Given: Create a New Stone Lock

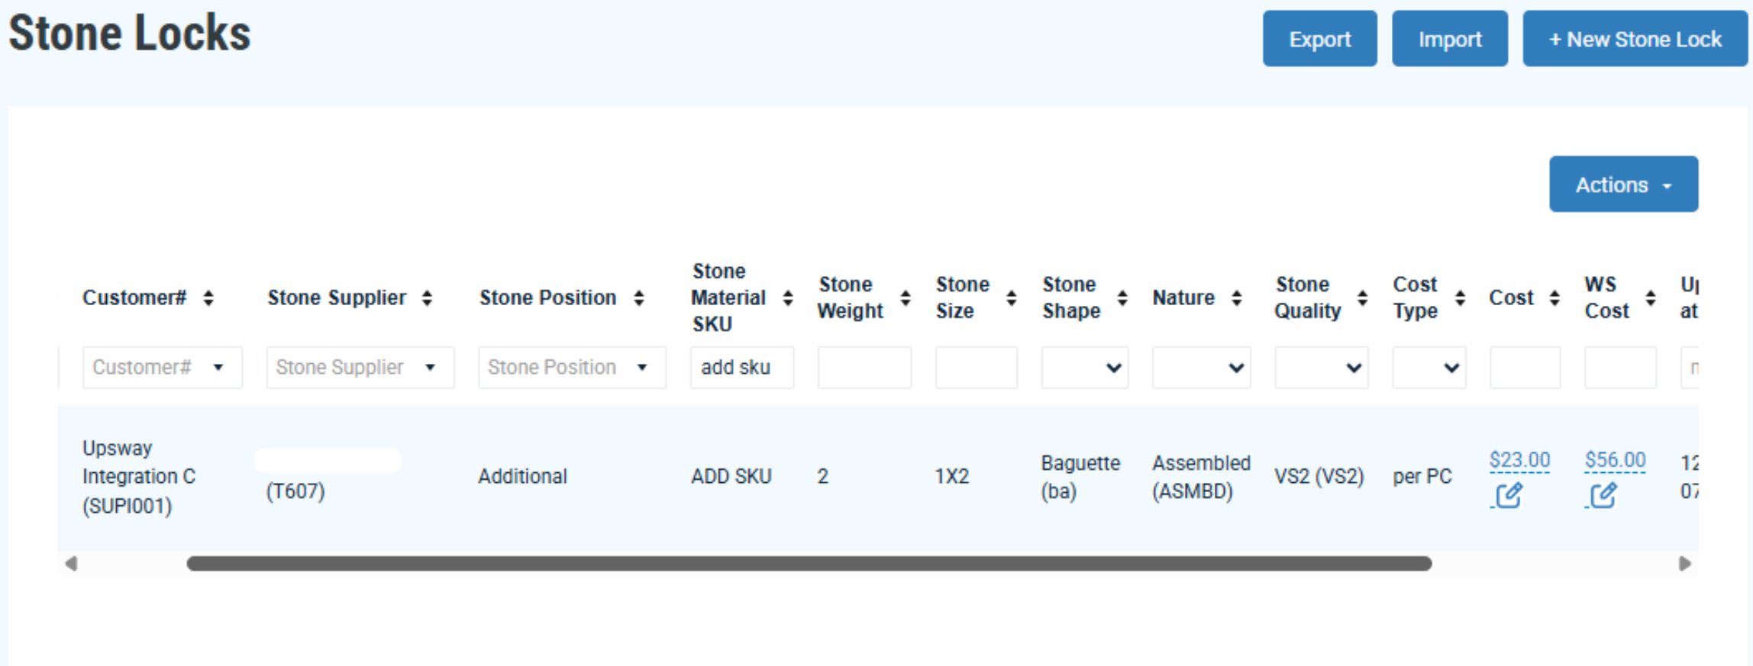Looking at the screenshot, I should pos(1635,39).
